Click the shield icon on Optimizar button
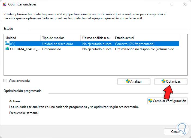The height and width of the screenshot is (138, 191). [x=163, y=81]
